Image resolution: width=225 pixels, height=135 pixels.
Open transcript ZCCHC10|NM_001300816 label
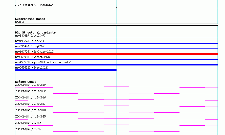pos(30,97)
